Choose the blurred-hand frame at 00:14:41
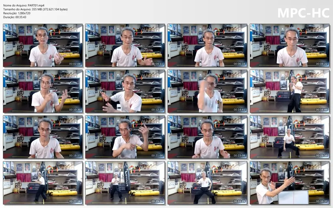Viewport: 333px width, 208px height. point(207,91)
